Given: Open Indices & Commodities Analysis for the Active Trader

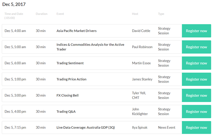Looking at the screenshot, I should tap(90, 47).
